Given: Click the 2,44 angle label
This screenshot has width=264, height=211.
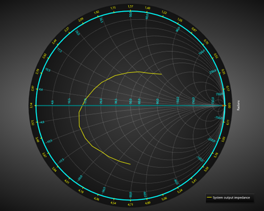Looking at the screenshot, I should [x=55, y=41].
